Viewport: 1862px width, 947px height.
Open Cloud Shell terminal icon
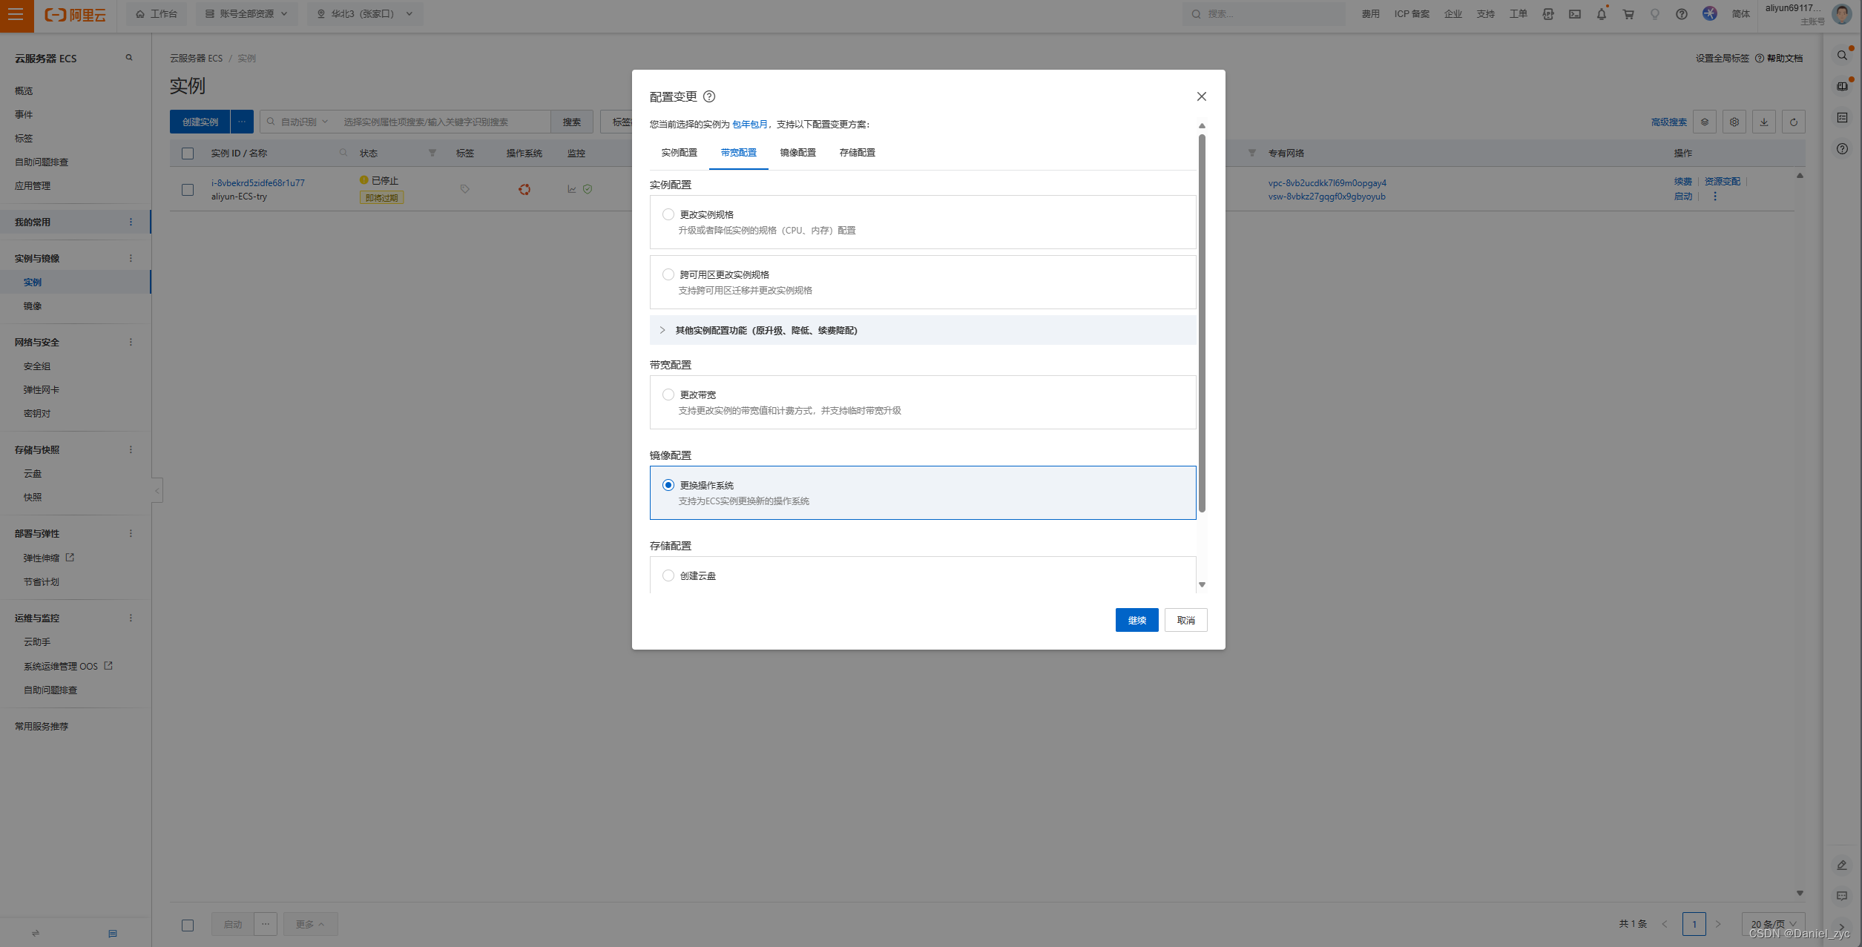(1574, 14)
